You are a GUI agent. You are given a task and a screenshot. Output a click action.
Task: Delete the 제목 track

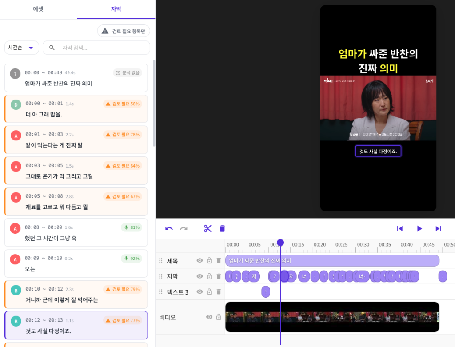pos(219,260)
